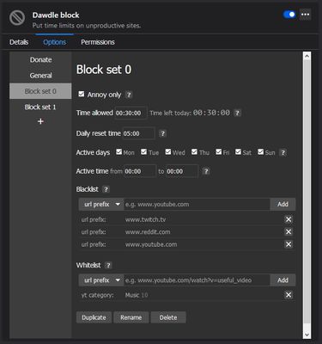Click the Whitelist URL entry field

(x=197, y=280)
